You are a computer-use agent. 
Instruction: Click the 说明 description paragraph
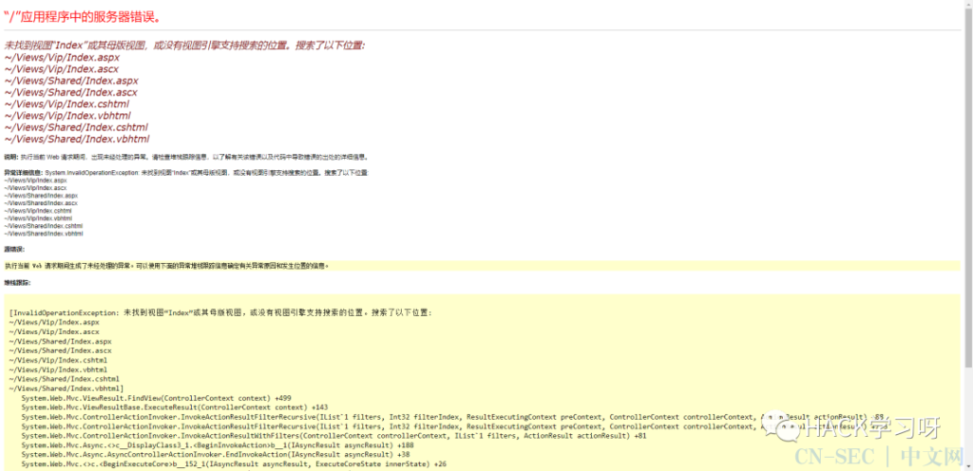(x=186, y=158)
